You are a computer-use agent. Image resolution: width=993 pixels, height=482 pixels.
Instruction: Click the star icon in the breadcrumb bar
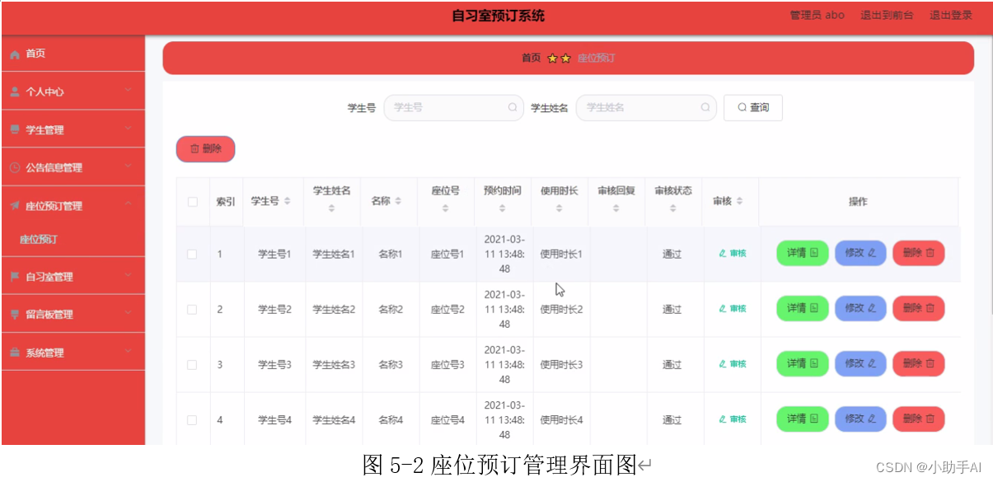553,58
